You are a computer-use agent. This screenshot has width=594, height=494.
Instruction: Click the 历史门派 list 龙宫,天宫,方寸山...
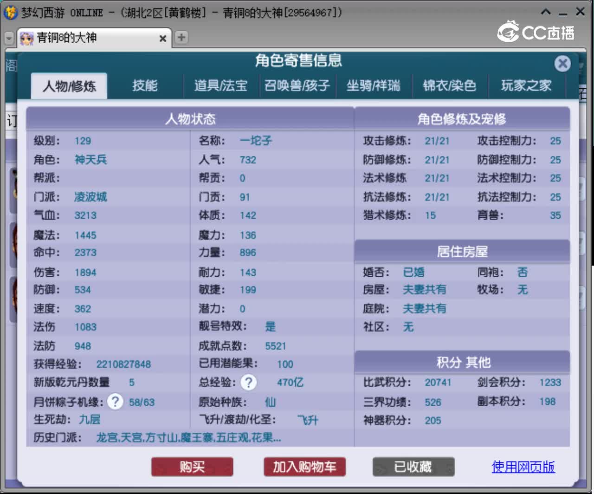tap(188, 438)
